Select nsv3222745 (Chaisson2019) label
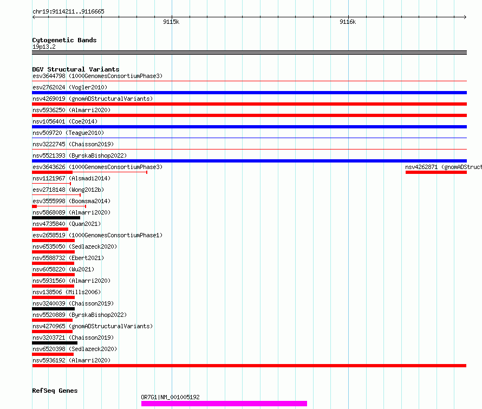Screen dimensions: 482x409 tap(73, 144)
